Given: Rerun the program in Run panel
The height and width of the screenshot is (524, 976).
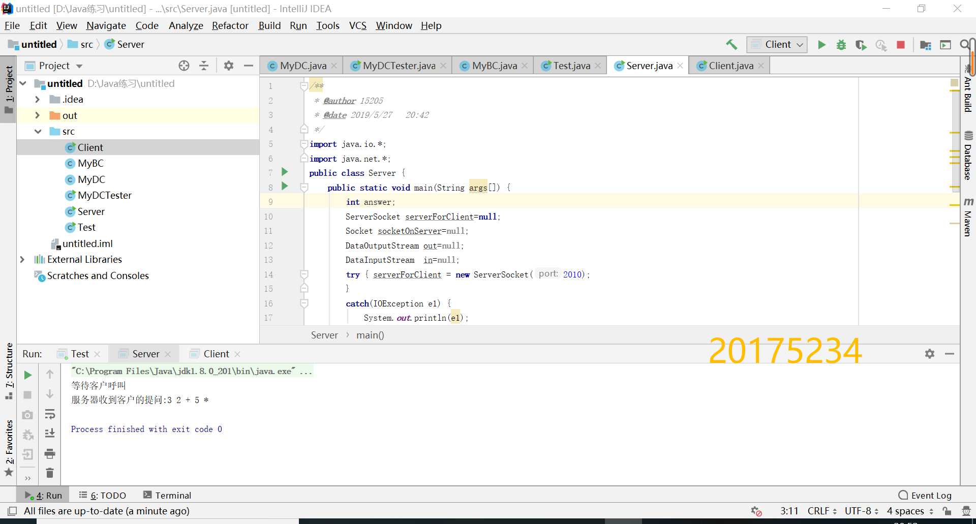Looking at the screenshot, I should (28, 375).
